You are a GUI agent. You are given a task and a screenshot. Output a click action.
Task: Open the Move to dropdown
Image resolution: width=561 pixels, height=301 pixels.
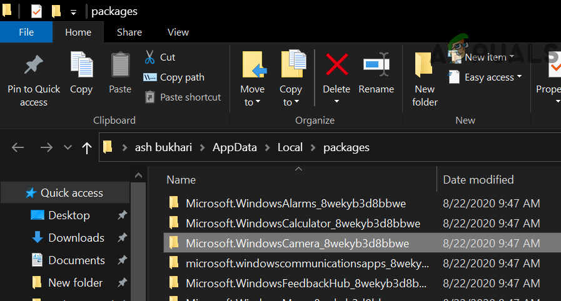(252, 96)
